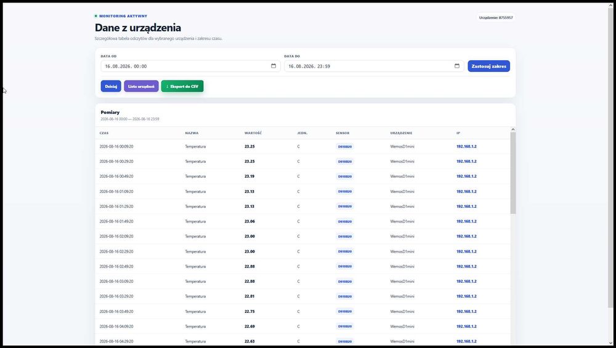This screenshot has width=616, height=348.
Task: Open IP link in 03:49:20 row
Action: coord(466,312)
